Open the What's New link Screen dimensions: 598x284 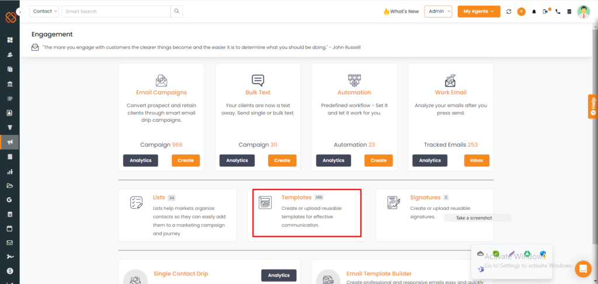point(401,12)
